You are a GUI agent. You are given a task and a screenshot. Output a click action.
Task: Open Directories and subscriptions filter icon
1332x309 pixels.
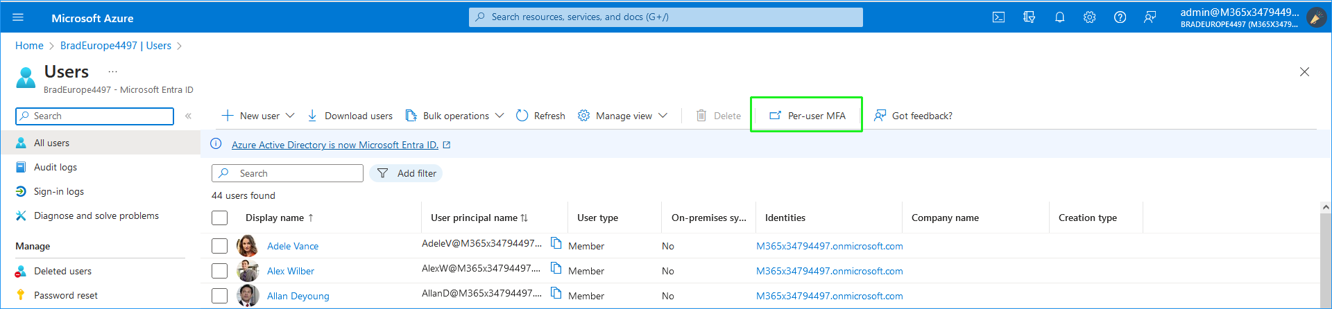(x=1029, y=17)
